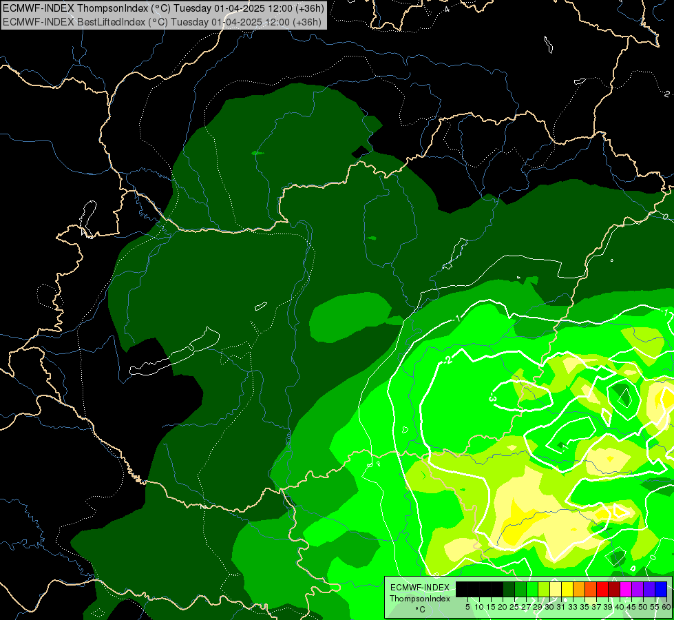The height and width of the screenshot is (620, 674).
Task: Click the bright green 27–29 legend swatch
Action: point(532,589)
